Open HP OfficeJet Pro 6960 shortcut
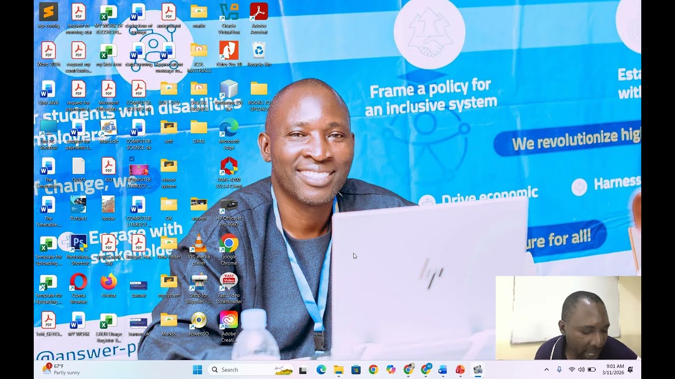 point(229,211)
